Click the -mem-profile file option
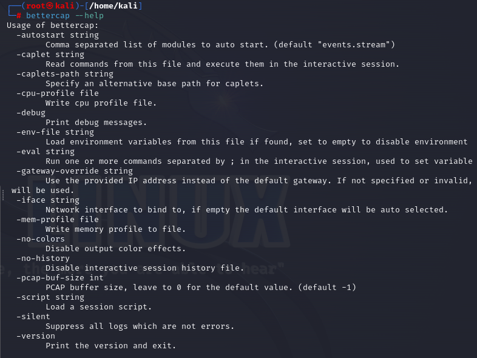Viewport: 477px width, 358px height. point(58,219)
